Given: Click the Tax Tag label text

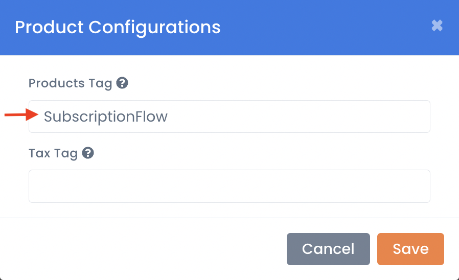Looking at the screenshot, I should (53, 153).
